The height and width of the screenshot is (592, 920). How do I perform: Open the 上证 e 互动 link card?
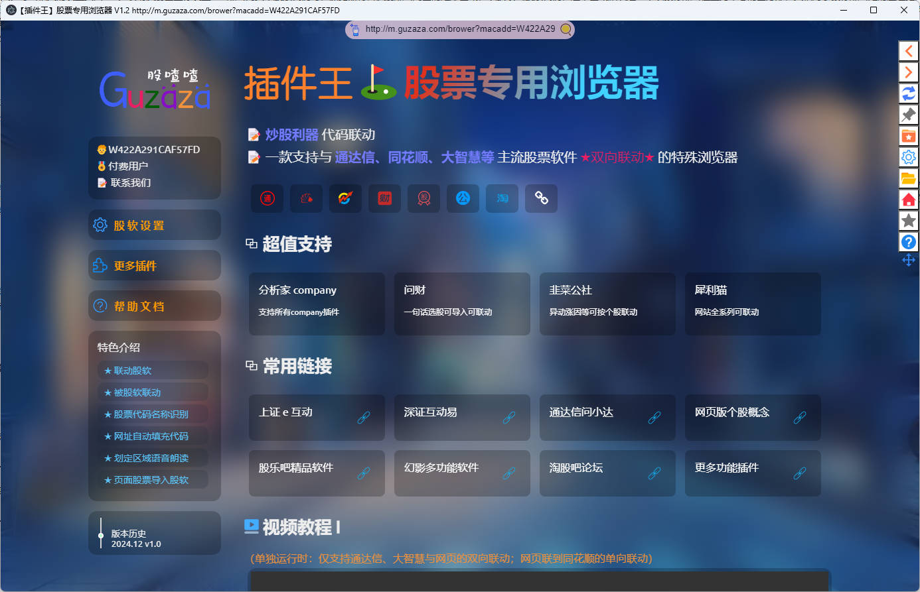pos(317,418)
